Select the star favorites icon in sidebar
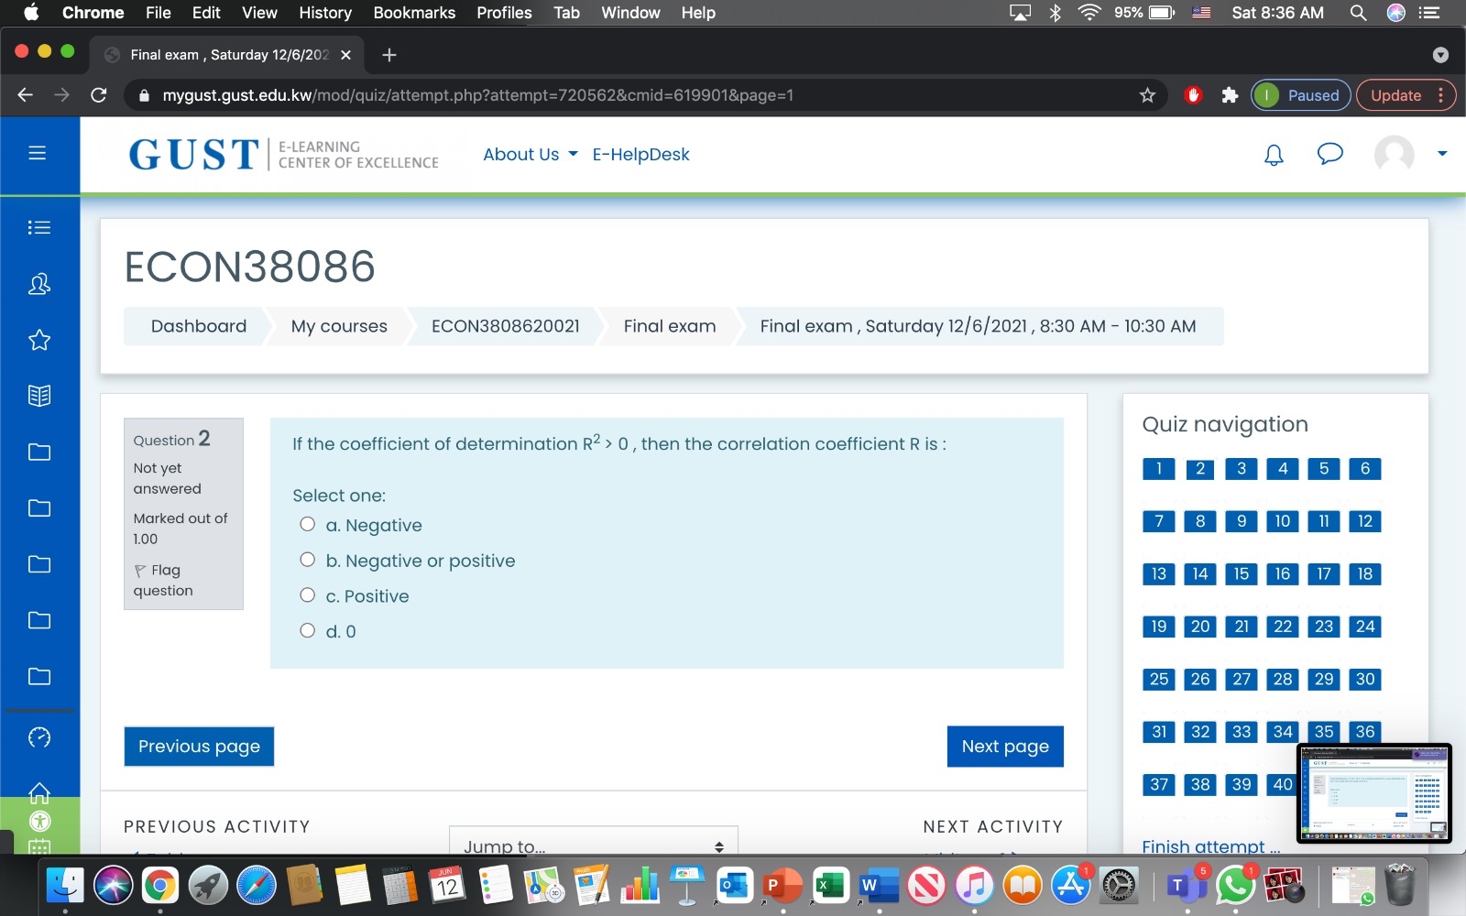 38,340
